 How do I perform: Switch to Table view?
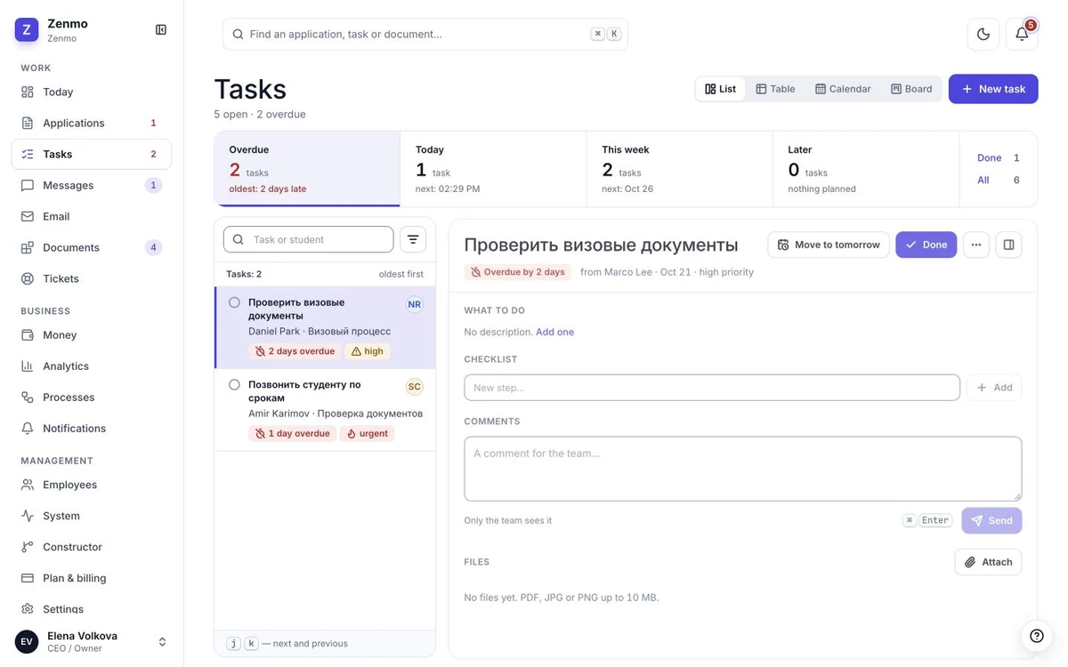click(776, 89)
